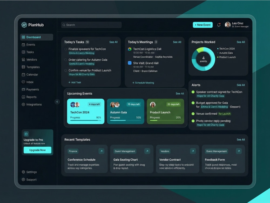This screenshot has height=203, width=270.
Task: See All of Today's Meetings
Action: tap(177, 42)
